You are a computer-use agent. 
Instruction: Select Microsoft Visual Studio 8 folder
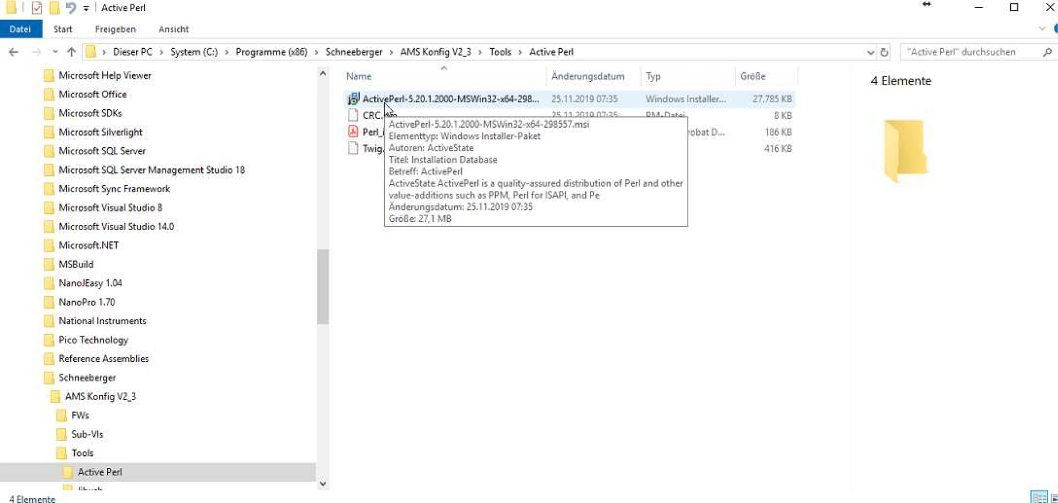pos(110,208)
